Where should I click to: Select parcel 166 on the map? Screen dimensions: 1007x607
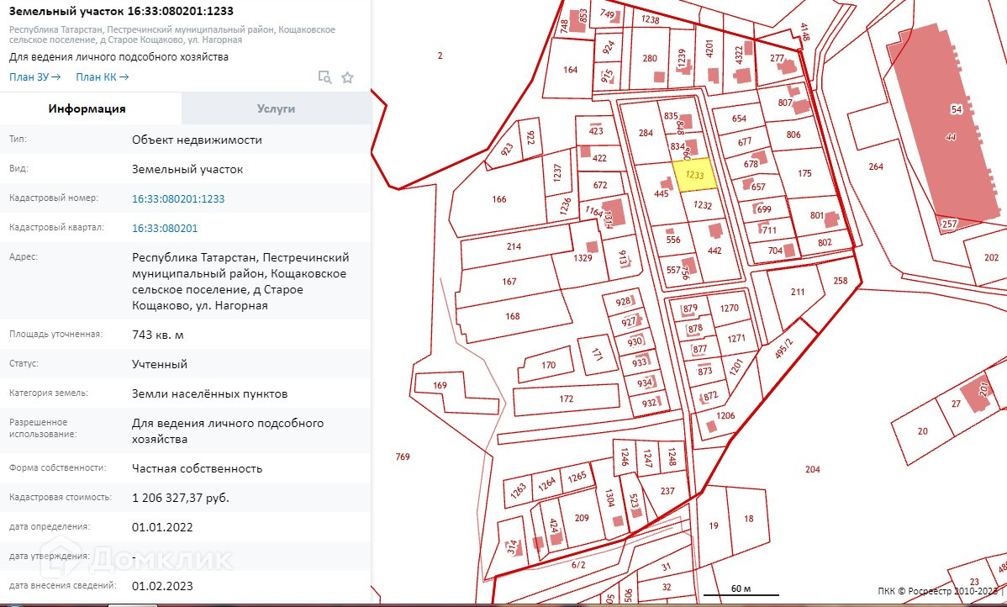coord(499,199)
